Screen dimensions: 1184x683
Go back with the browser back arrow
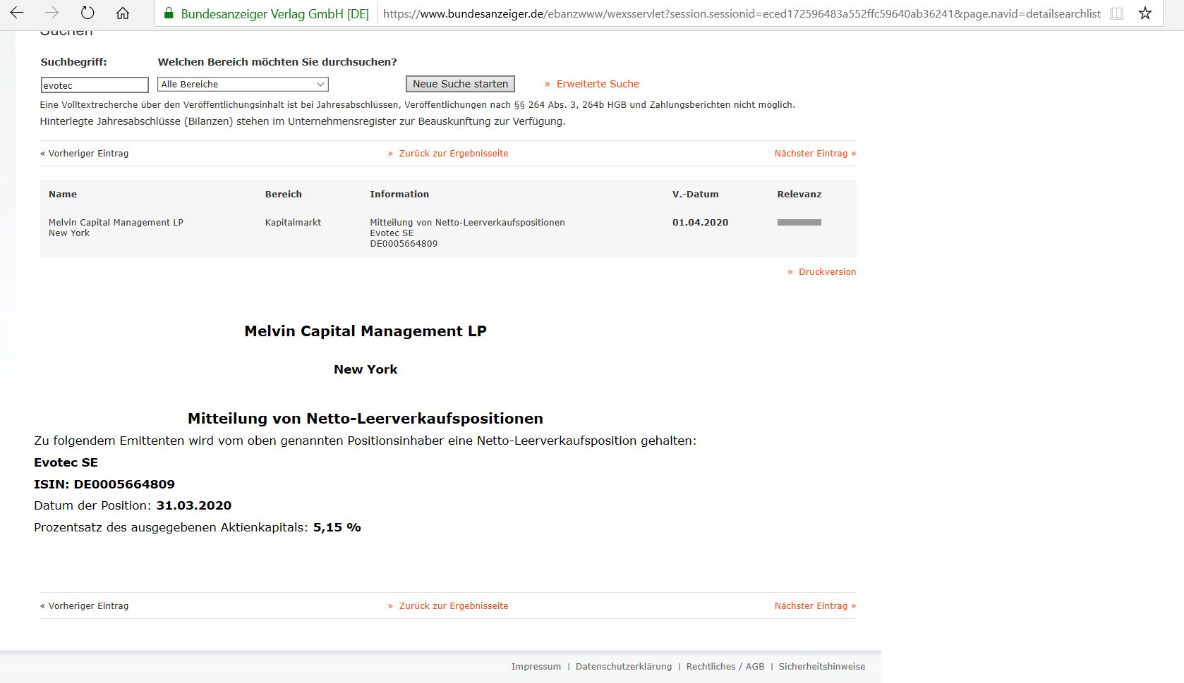[17, 13]
